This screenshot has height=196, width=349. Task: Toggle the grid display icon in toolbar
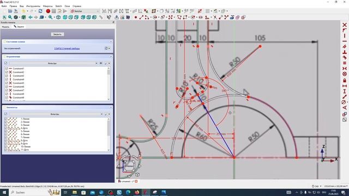pos(207,11)
